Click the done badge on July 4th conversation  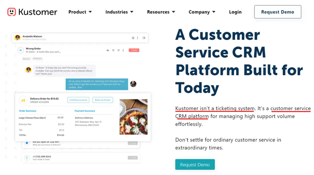(x=133, y=143)
